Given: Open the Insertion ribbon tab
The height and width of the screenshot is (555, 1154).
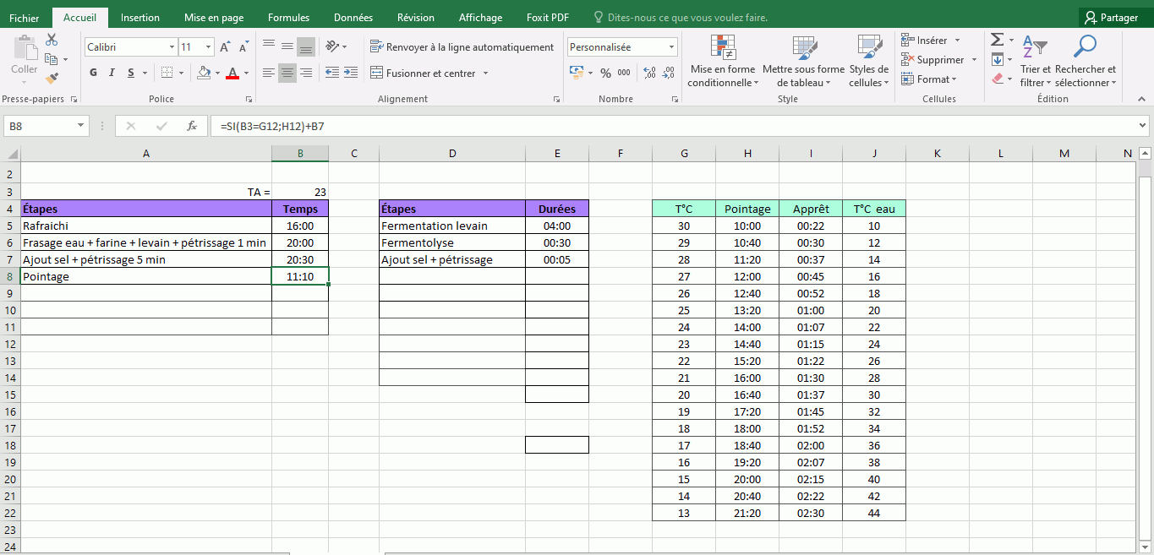Looking at the screenshot, I should click(140, 18).
